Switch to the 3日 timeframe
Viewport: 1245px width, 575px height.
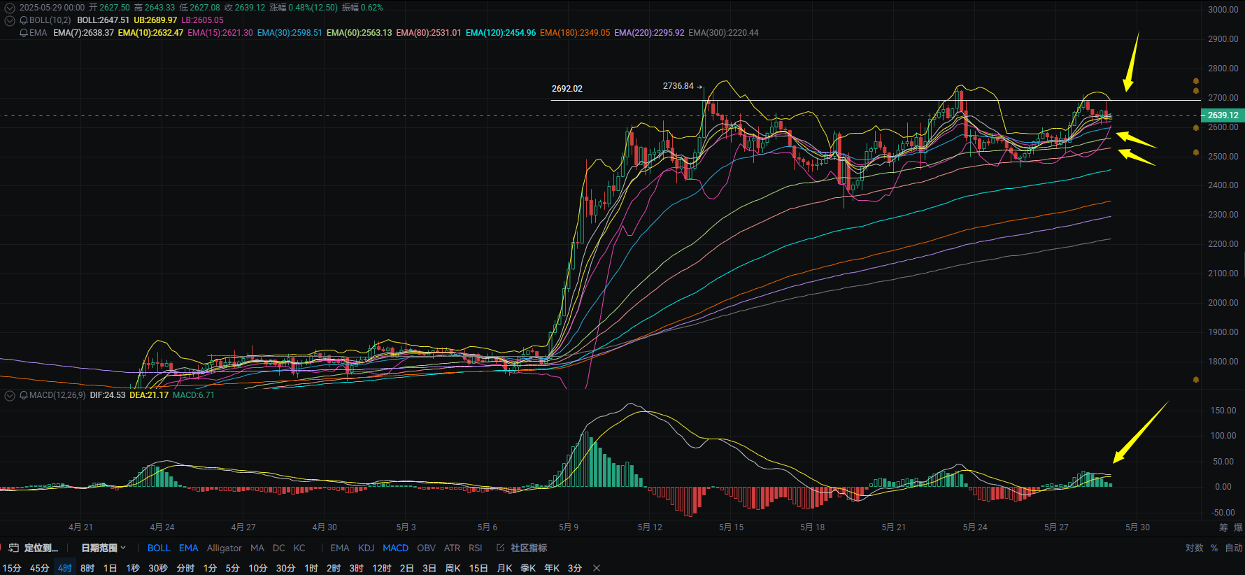coord(429,568)
